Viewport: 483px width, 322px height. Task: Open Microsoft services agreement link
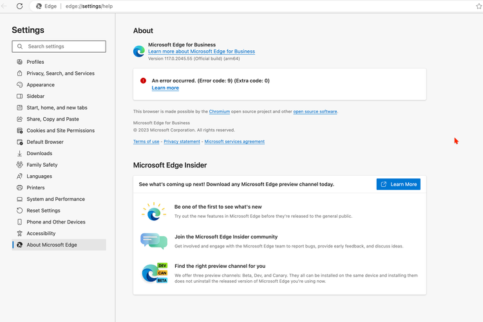[x=234, y=142]
